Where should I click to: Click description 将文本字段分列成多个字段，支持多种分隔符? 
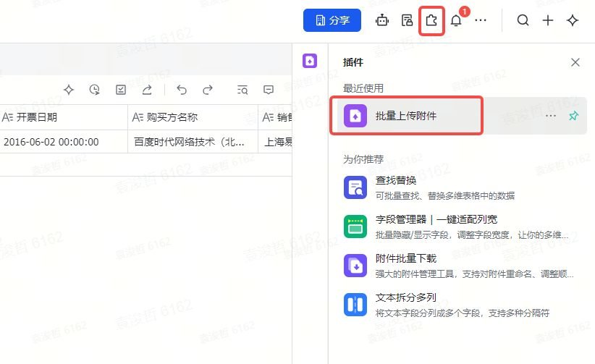click(463, 313)
